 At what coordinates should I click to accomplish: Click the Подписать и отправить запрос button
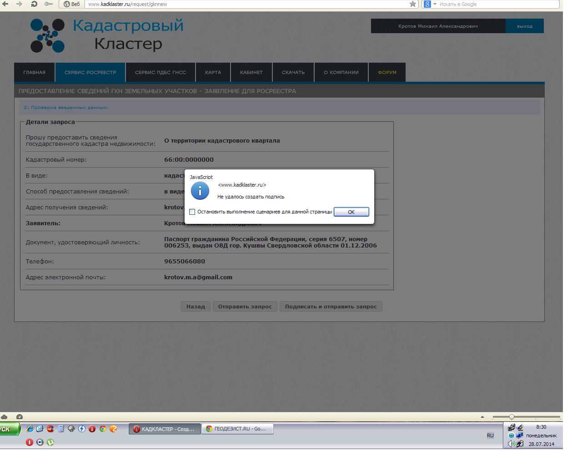tap(331, 307)
